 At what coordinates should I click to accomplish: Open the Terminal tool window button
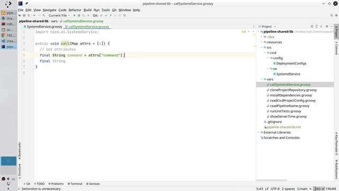[x=75, y=184]
